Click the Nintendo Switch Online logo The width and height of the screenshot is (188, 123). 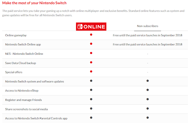point(91,26)
